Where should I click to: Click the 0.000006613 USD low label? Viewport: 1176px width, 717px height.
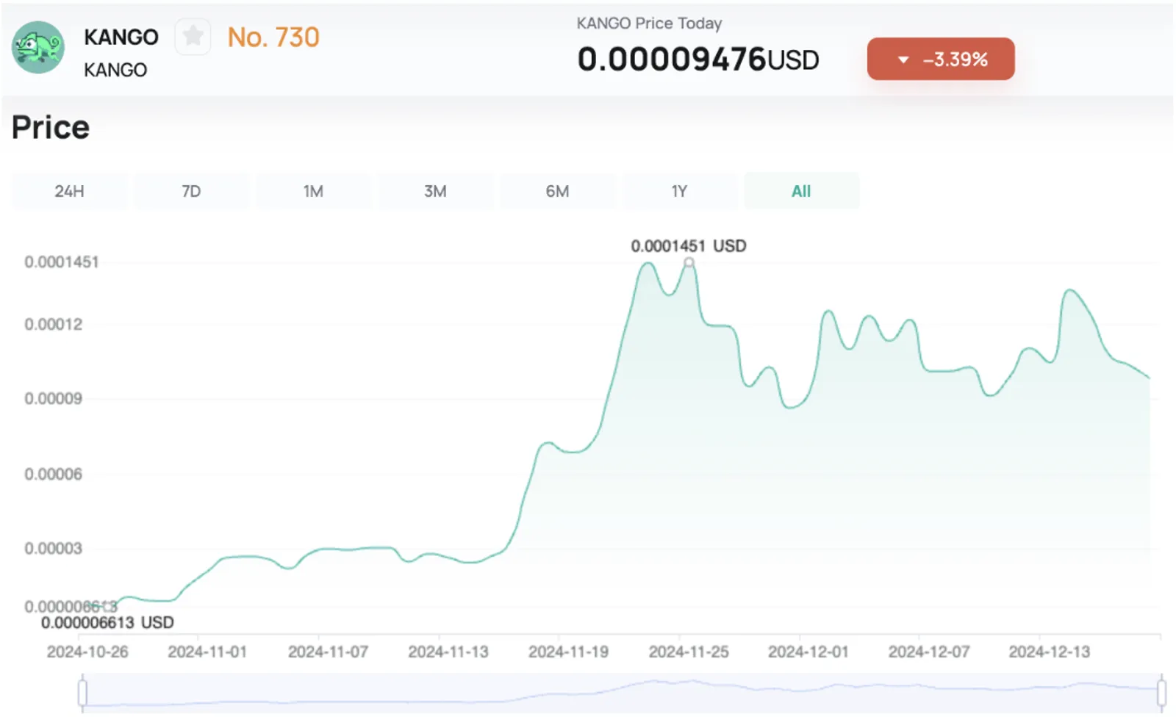click(x=107, y=623)
